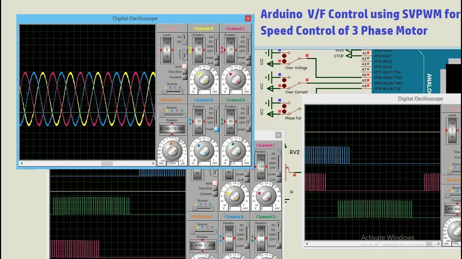Toggle Channel D Invert in second oscilloscope
462x259 pixels.
point(279,246)
